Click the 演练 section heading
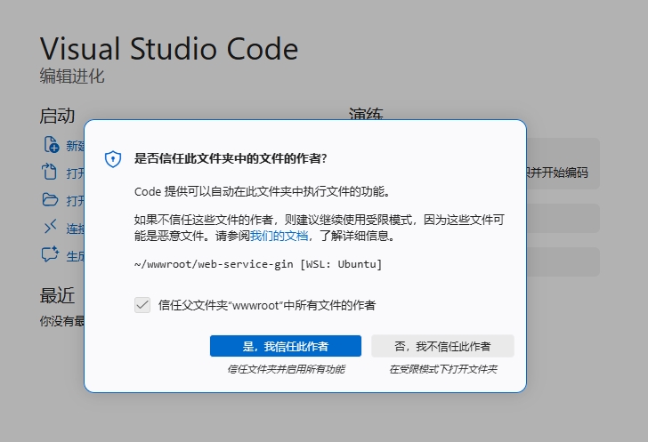The width and height of the screenshot is (648, 442). coord(366,114)
